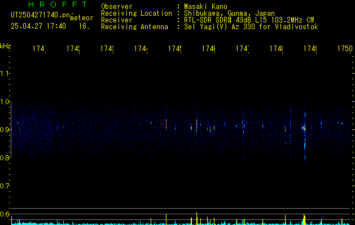
Task: Click the 1749 time axis marker
Action: pyautogui.click(x=310, y=48)
